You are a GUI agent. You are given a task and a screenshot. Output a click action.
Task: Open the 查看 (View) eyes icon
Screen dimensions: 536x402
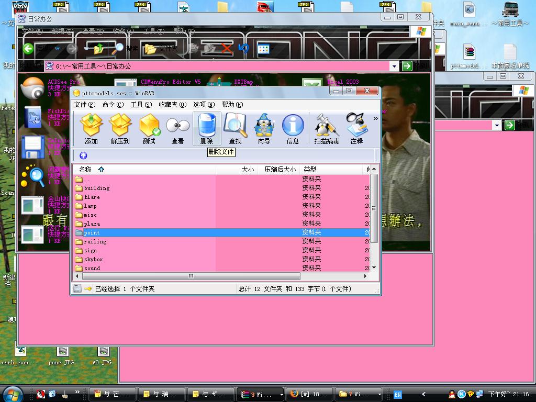click(177, 129)
